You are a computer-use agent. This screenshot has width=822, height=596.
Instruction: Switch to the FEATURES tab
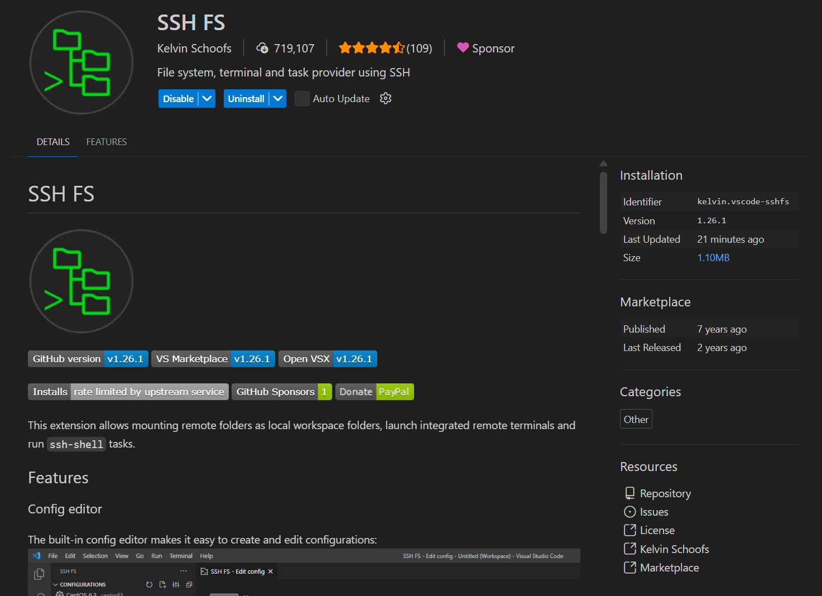point(107,142)
